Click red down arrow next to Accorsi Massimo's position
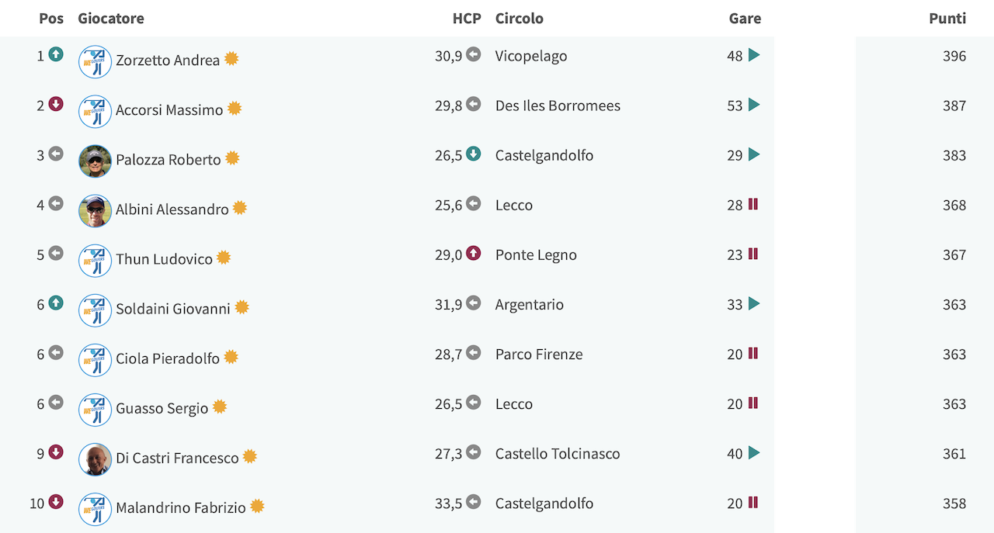The width and height of the screenshot is (994, 533). coord(55,104)
